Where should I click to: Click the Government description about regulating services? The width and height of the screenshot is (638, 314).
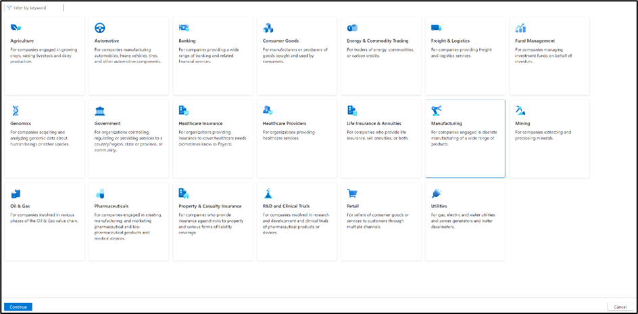tap(128, 141)
